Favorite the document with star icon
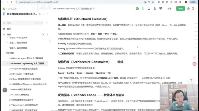The image size is (199, 111). pyautogui.click(x=149, y=9)
